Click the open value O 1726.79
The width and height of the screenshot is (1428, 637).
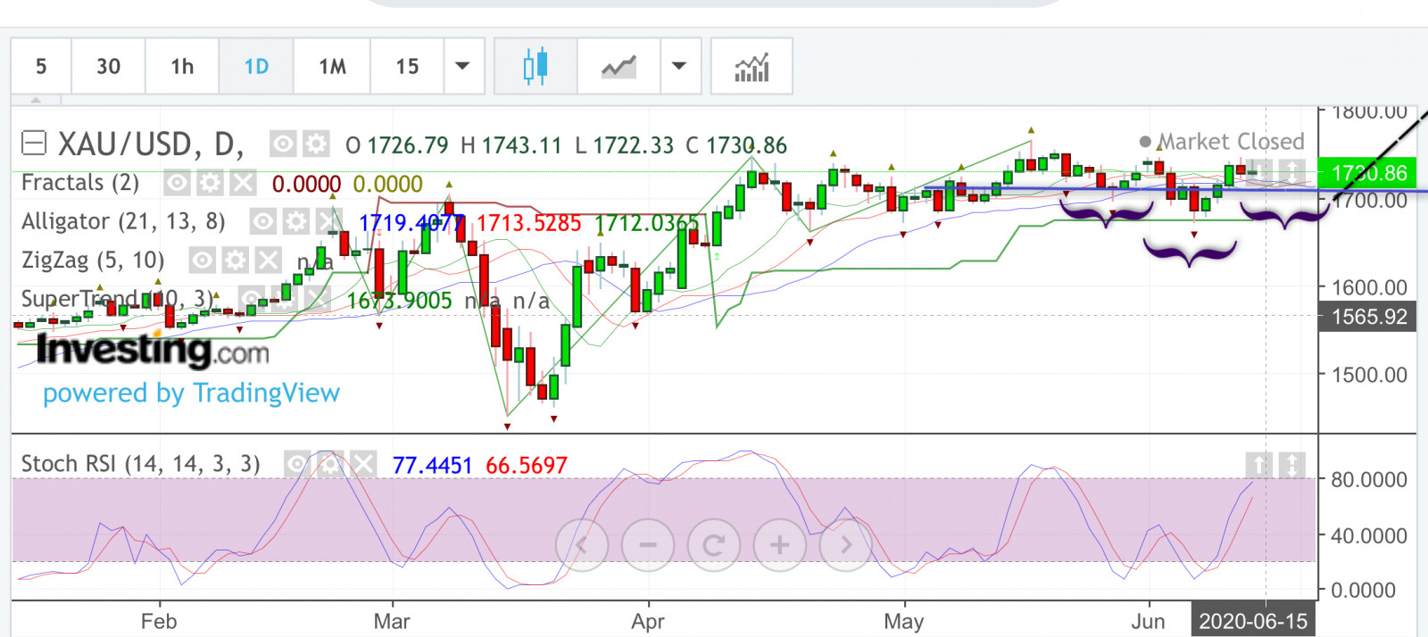397,145
